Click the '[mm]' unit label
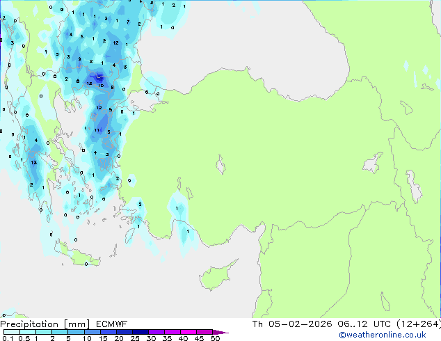Image resolution: width=441 pixels, height=341 pixels. tap(77, 324)
